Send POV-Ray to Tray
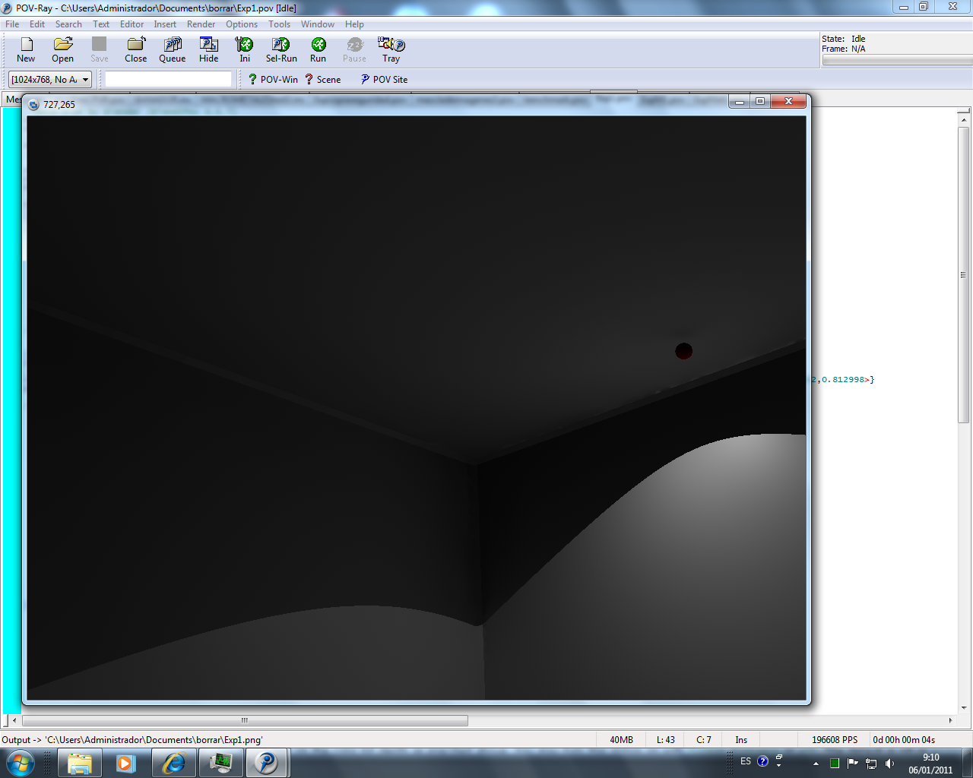The width and height of the screenshot is (973, 778). click(391, 50)
